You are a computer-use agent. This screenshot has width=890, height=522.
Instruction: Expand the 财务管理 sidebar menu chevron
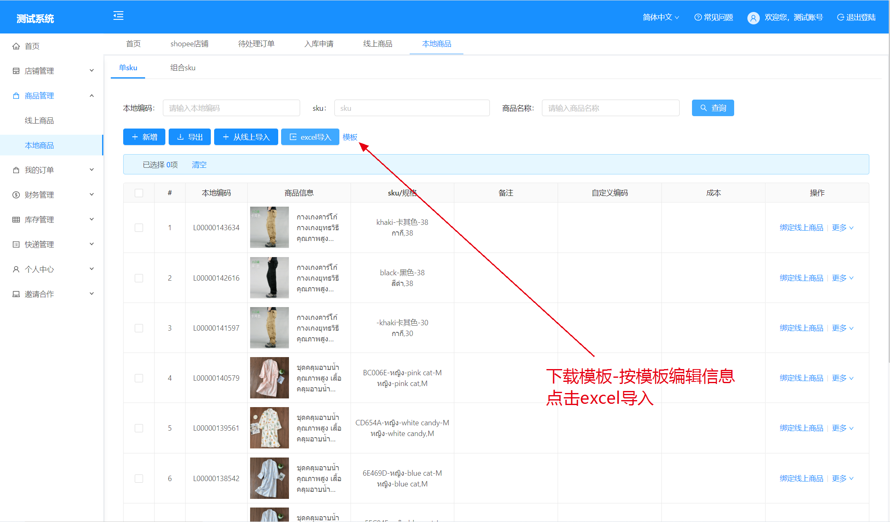pyautogui.click(x=92, y=195)
